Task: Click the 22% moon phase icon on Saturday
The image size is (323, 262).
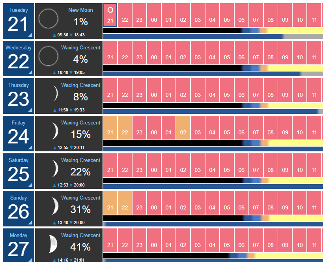Action: 55,169
